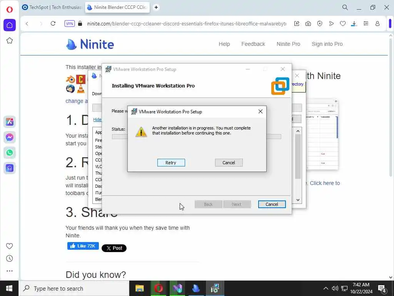This screenshot has width=394, height=296.
Task: Take snapshot with the camera icon
Action: (308, 24)
